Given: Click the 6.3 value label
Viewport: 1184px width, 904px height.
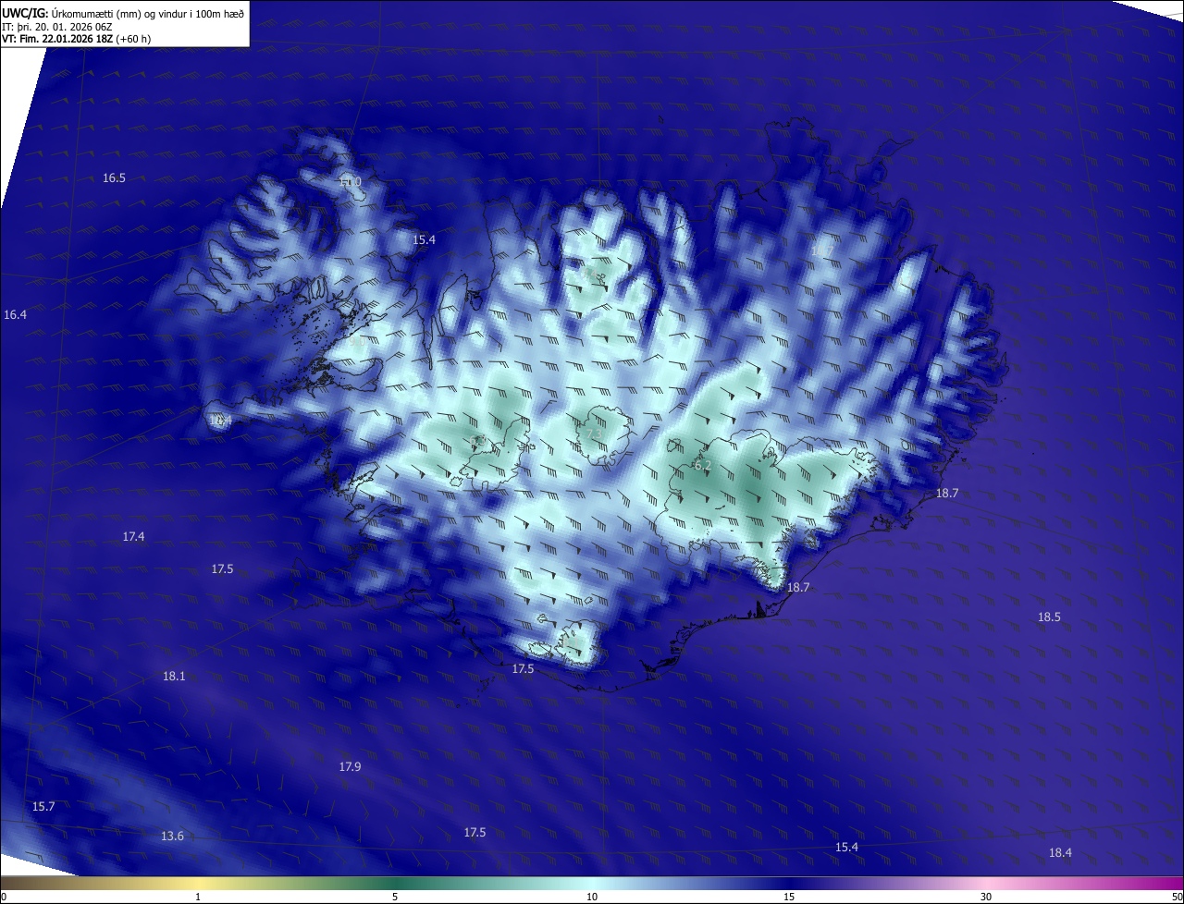Looking at the screenshot, I should tap(477, 440).
